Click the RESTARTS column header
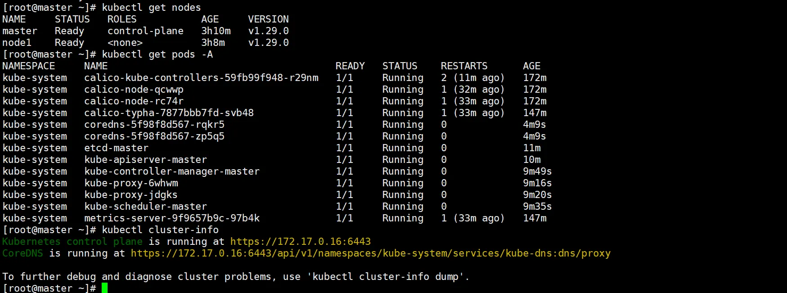This screenshot has width=787, height=293. [464, 66]
